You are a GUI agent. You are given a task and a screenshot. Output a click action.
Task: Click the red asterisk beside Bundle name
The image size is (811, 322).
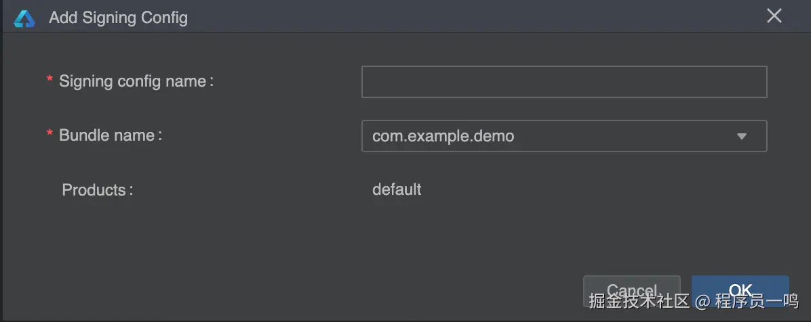[50, 135]
